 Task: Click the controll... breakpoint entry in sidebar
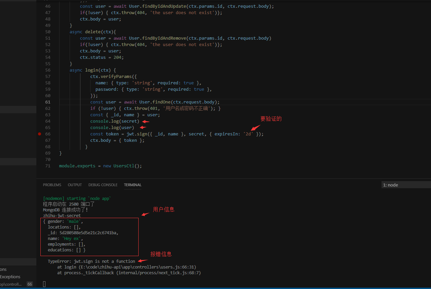pyautogui.click(x=11, y=284)
